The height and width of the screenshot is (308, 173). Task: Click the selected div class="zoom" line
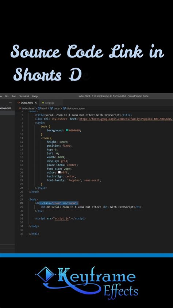click(x=57, y=203)
